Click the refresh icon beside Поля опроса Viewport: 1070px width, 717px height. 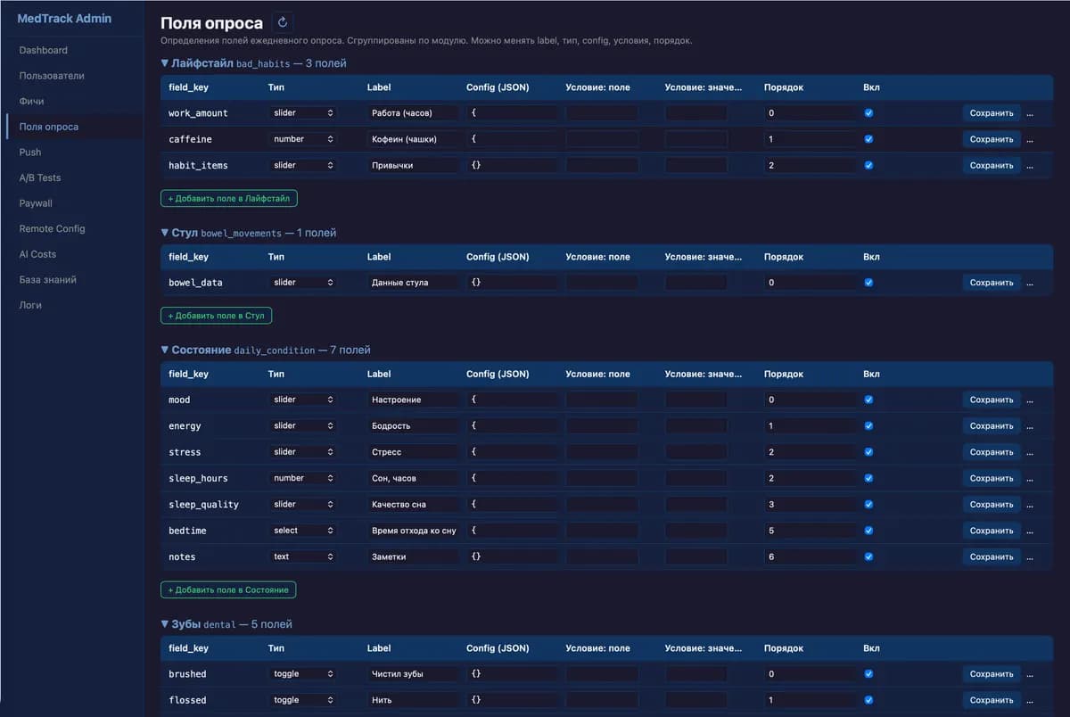pyautogui.click(x=283, y=23)
